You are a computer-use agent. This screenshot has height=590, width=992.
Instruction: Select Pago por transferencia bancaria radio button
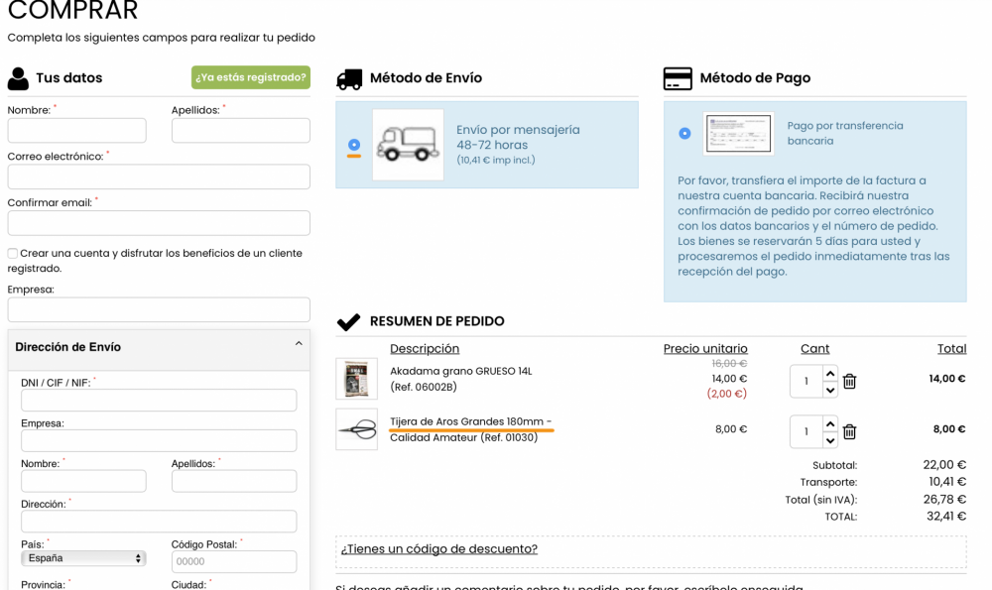click(684, 134)
